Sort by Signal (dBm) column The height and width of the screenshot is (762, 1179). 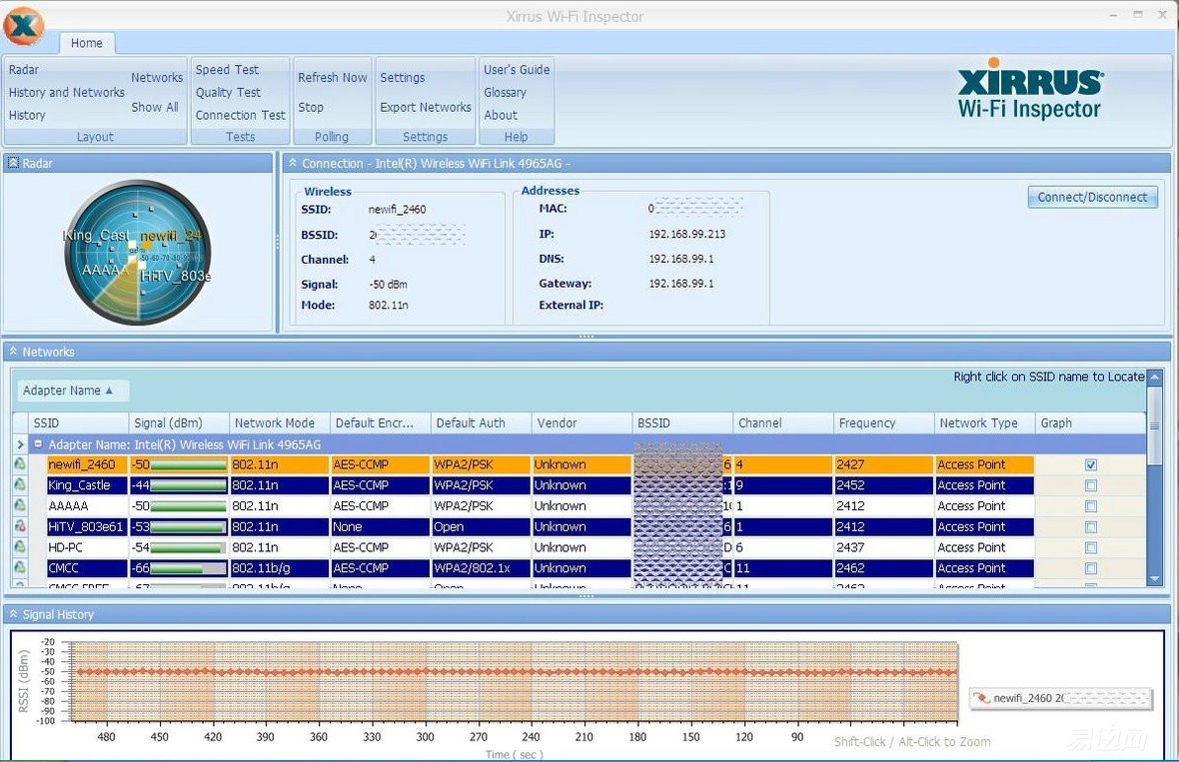click(179, 422)
